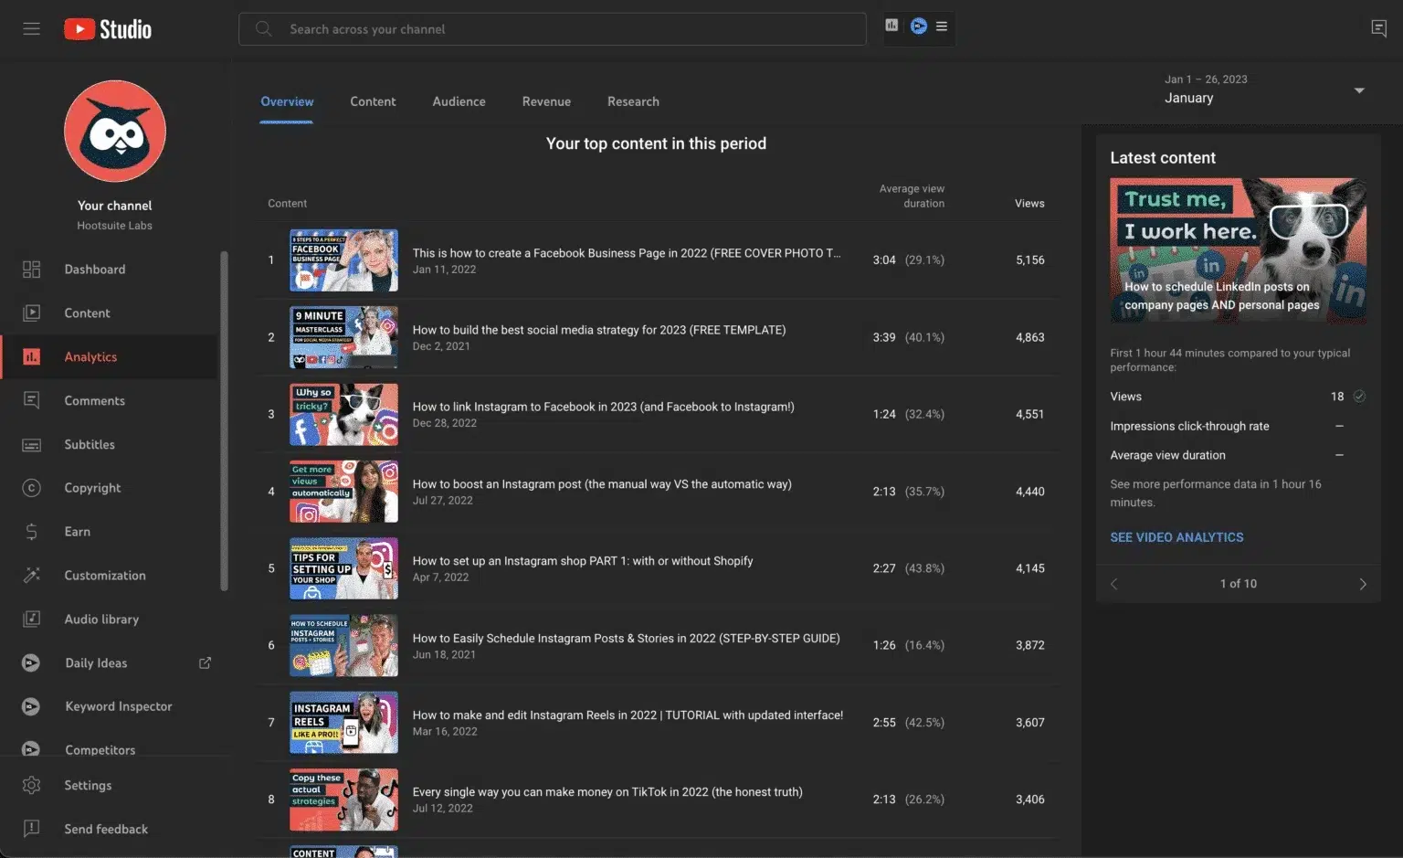This screenshot has width=1403, height=858.
Task: Open Instagram shop PART 1 video title
Action: pyautogui.click(x=583, y=561)
